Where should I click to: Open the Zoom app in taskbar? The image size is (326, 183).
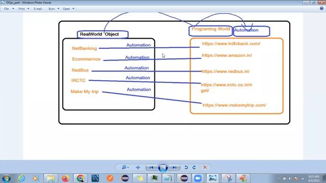click(x=198, y=178)
